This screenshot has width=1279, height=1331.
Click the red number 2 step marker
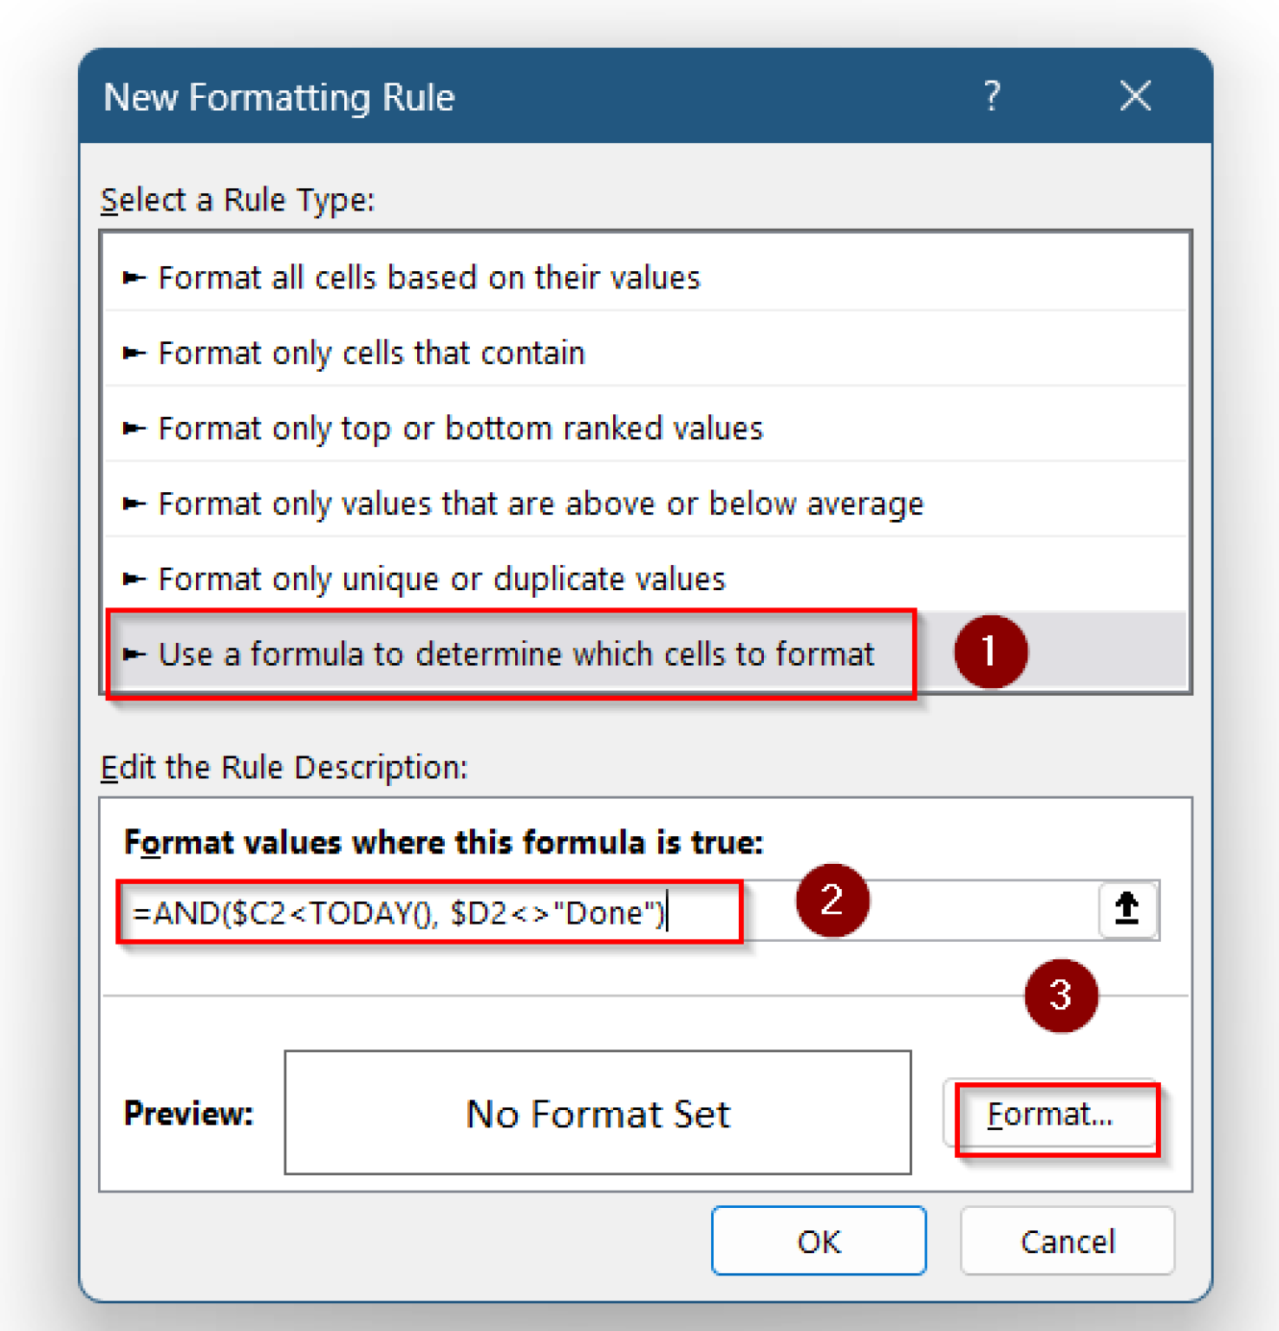(832, 900)
